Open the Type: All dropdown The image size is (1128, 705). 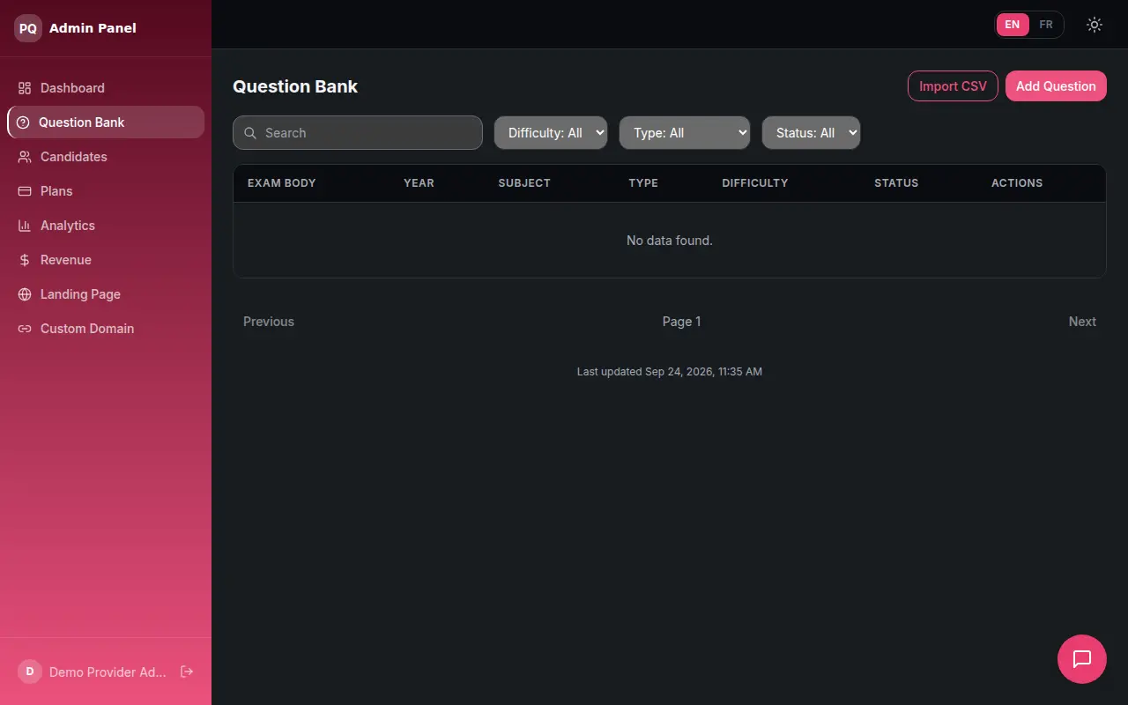pyautogui.click(x=685, y=133)
